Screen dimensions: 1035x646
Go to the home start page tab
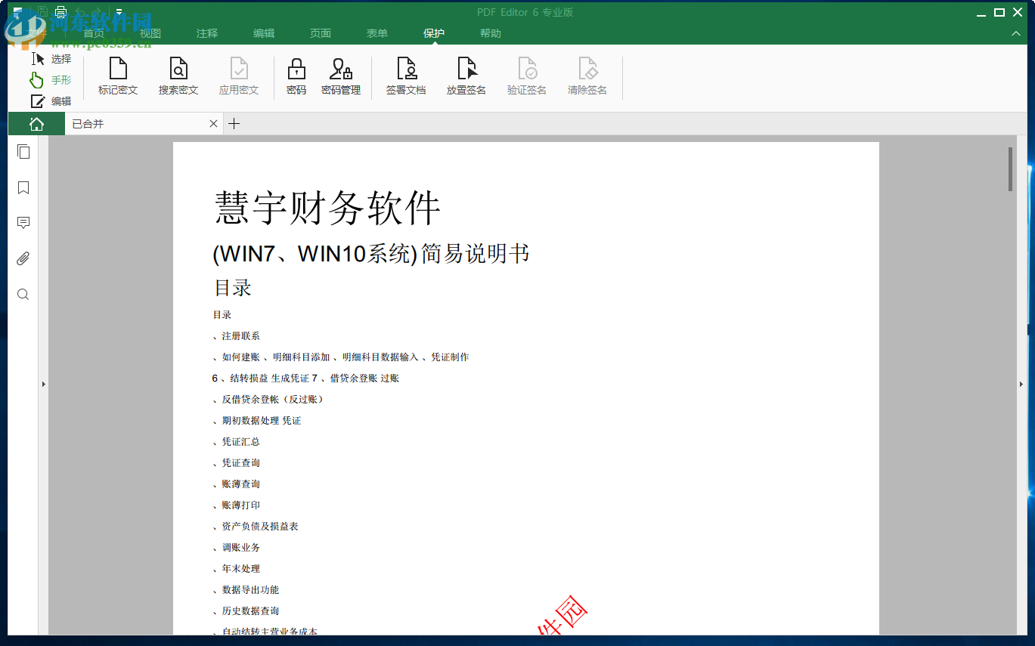pyautogui.click(x=36, y=124)
